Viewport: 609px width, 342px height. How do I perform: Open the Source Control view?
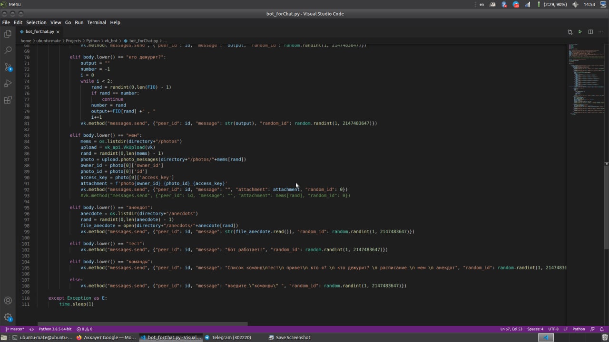click(x=8, y=66)
